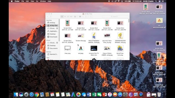Open Launchpad from the Dock
The image size is (175, 98).
pyautogui.click(x=26, y=94)
